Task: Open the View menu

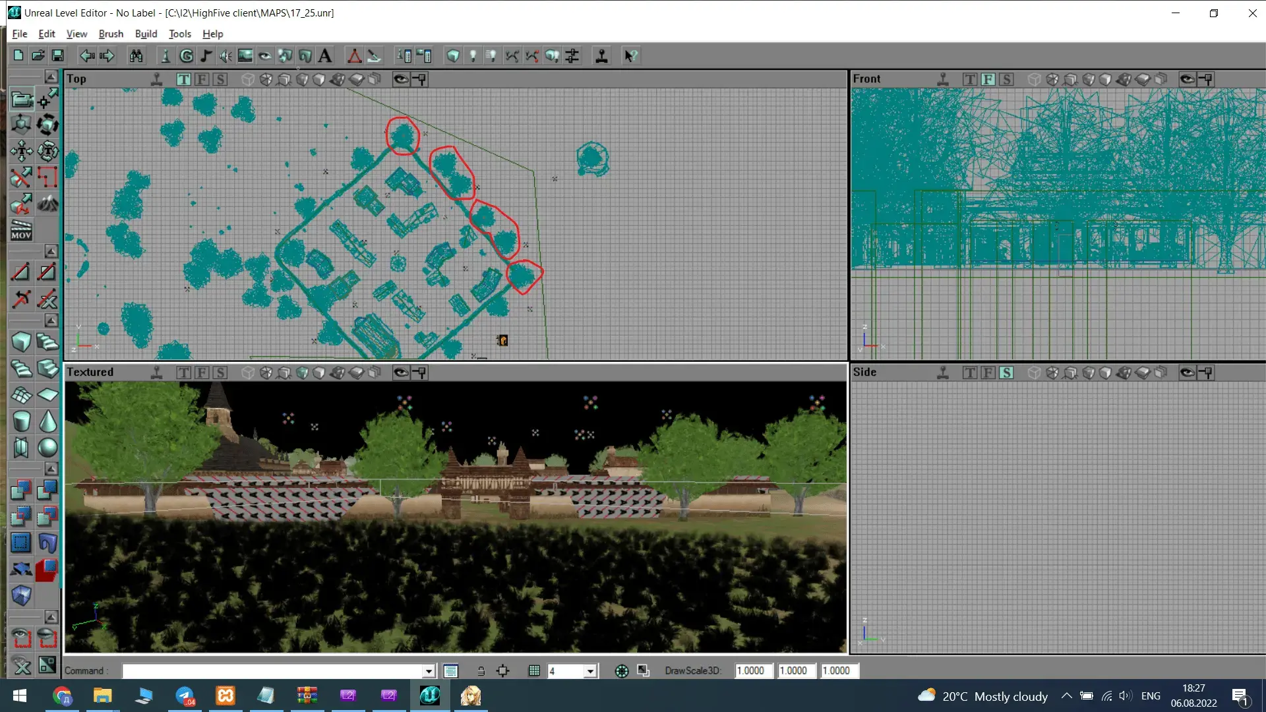Action: [76, 34]
